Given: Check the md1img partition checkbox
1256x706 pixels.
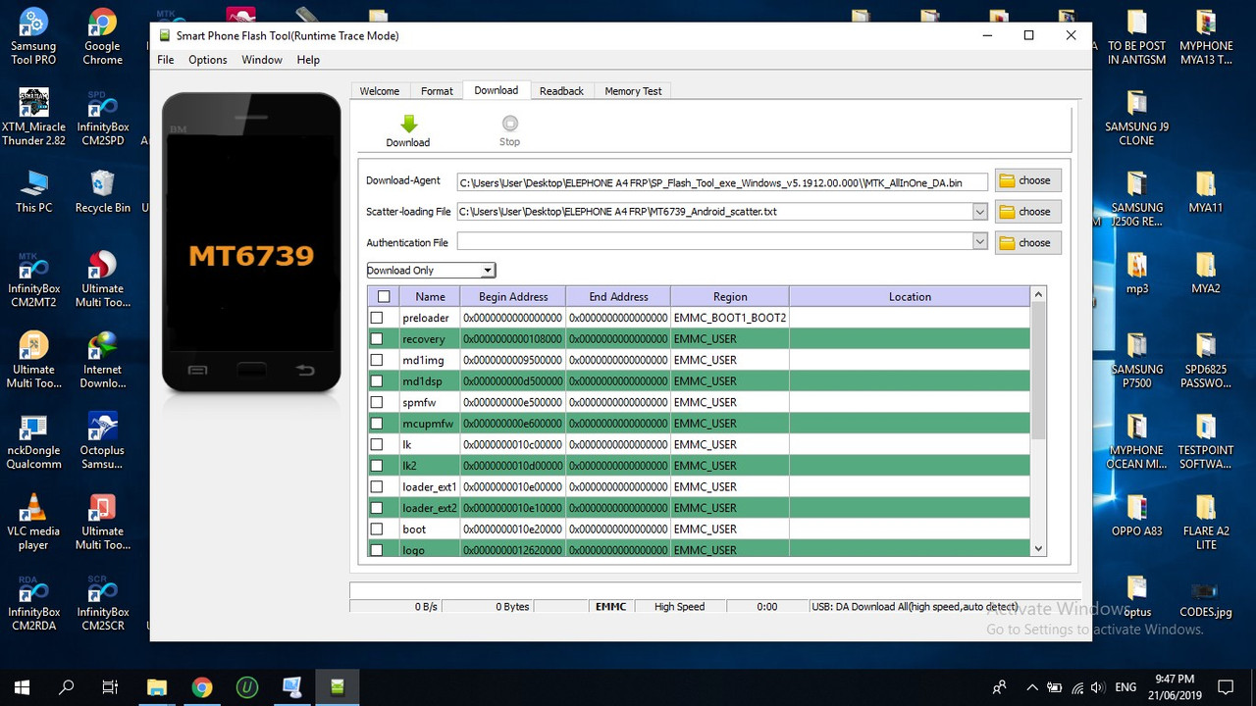Looking at the screenshot, I should 376,360.
